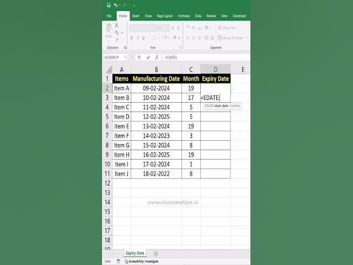The image size is (353, 265).
Task: Decrease cell indent
Action: (206, 38)
